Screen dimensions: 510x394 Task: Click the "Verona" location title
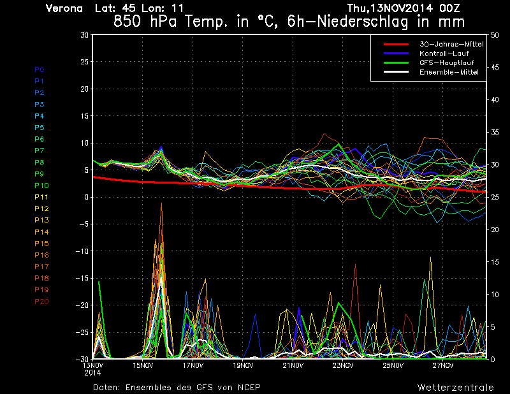tap(64, 8)
